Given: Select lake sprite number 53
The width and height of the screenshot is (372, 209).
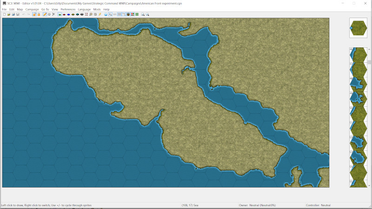Looking at the screenshot, I should click(358, 158).
